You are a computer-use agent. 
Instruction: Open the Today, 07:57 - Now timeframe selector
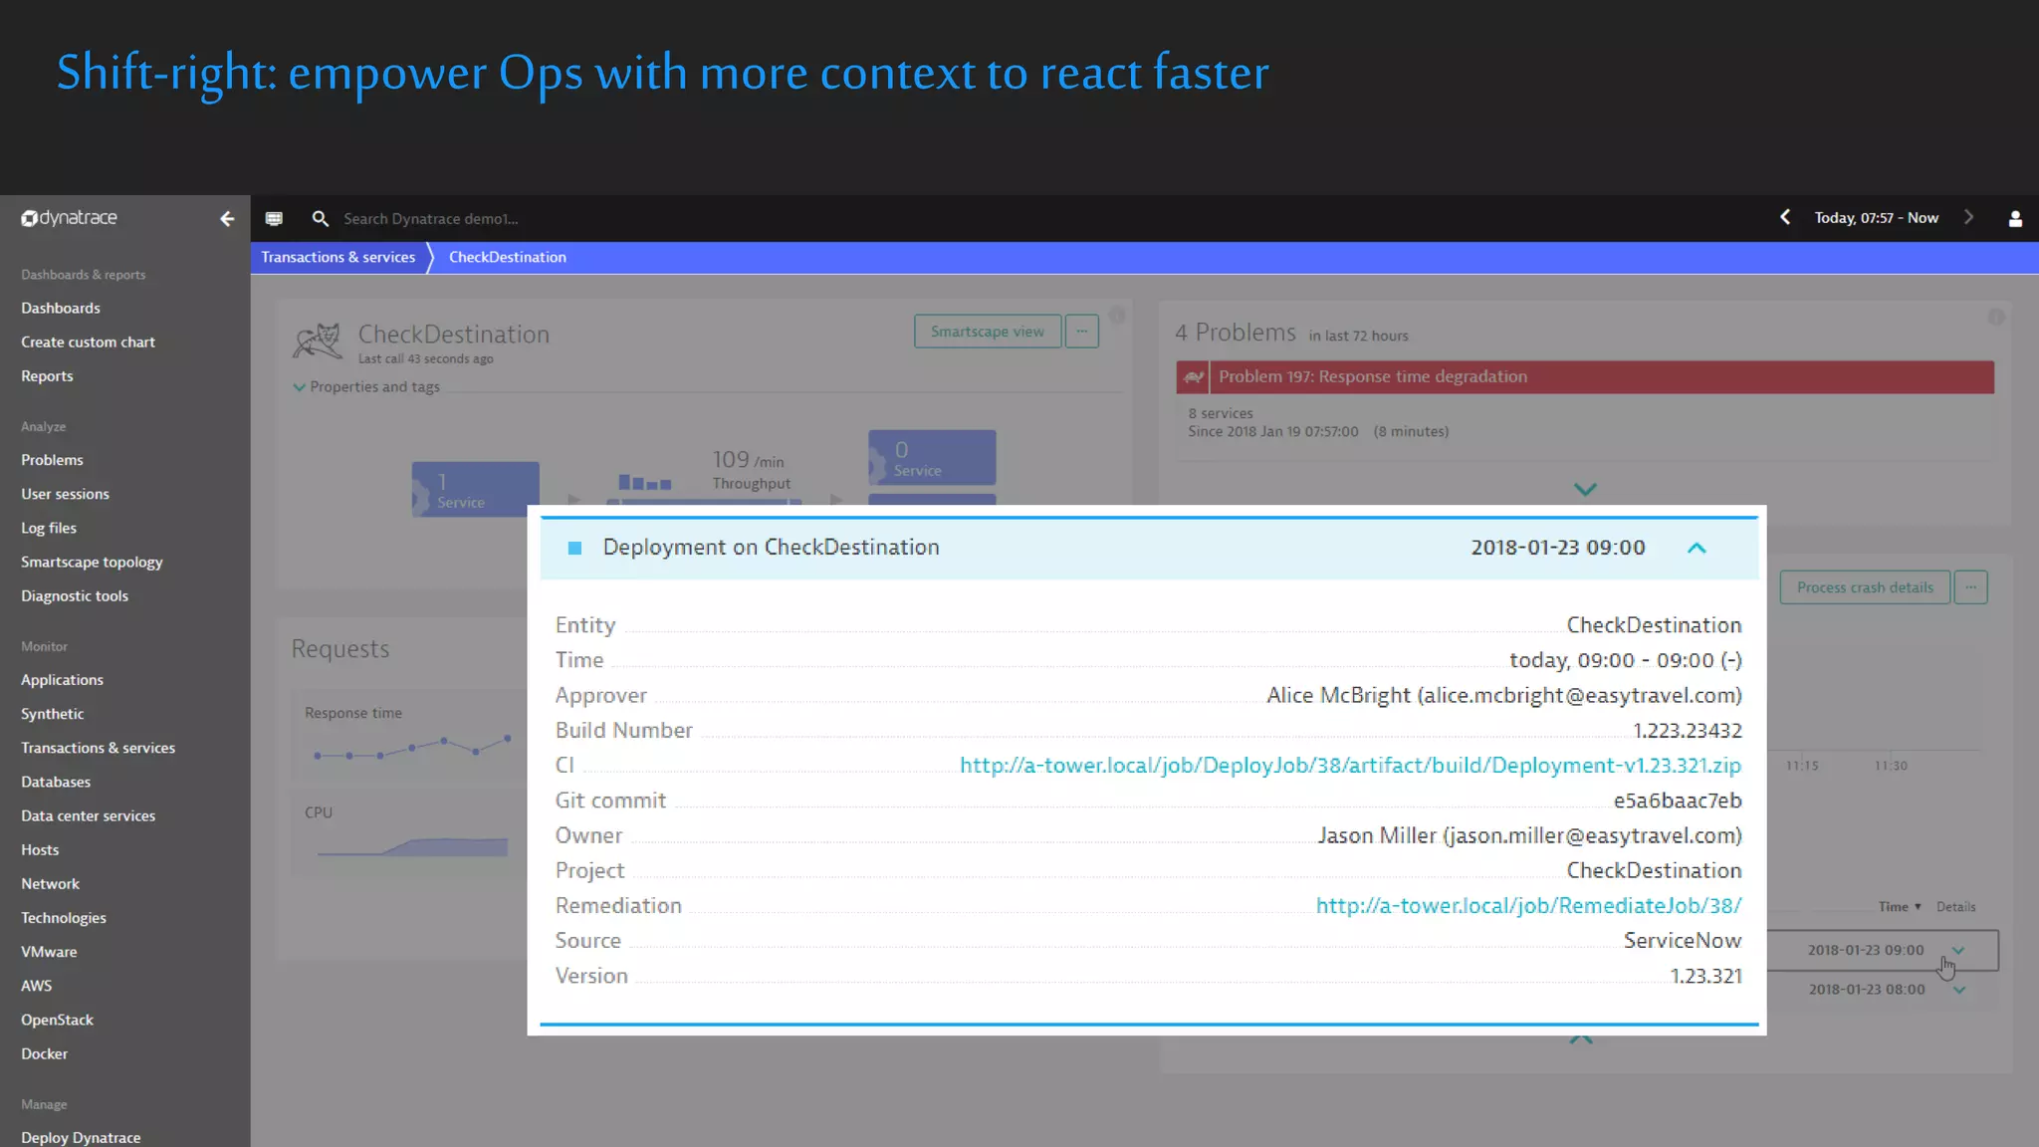[x=1876, y=218]
